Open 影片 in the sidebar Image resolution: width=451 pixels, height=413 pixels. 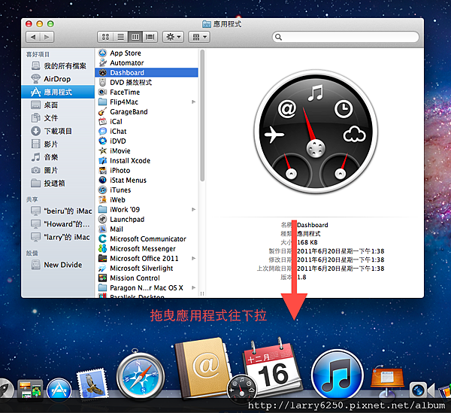click(58, 144)
